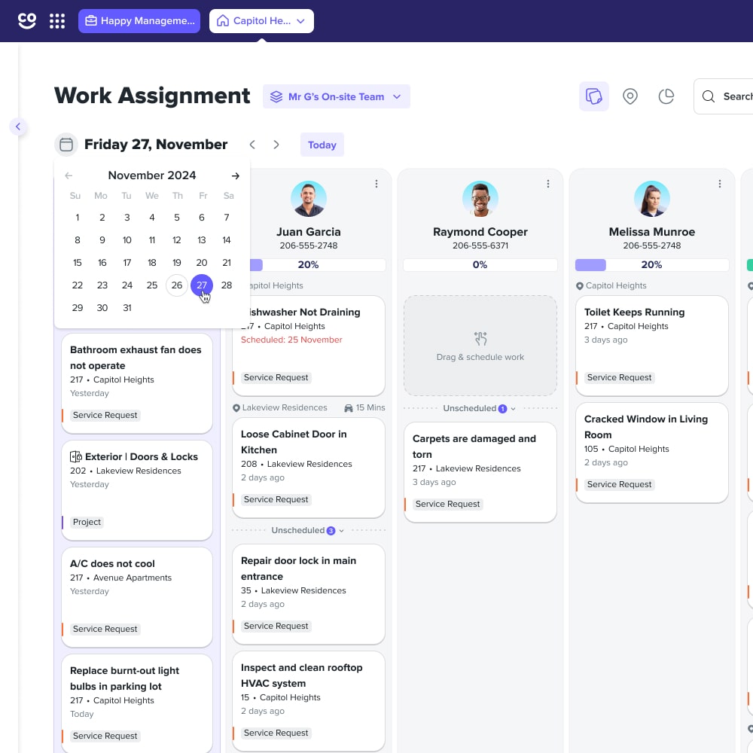
Task: Select November 26 in calendar
Action: [x=177, y=285]
